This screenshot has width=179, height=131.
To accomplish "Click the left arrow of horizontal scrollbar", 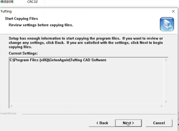I will pos(11,106).
